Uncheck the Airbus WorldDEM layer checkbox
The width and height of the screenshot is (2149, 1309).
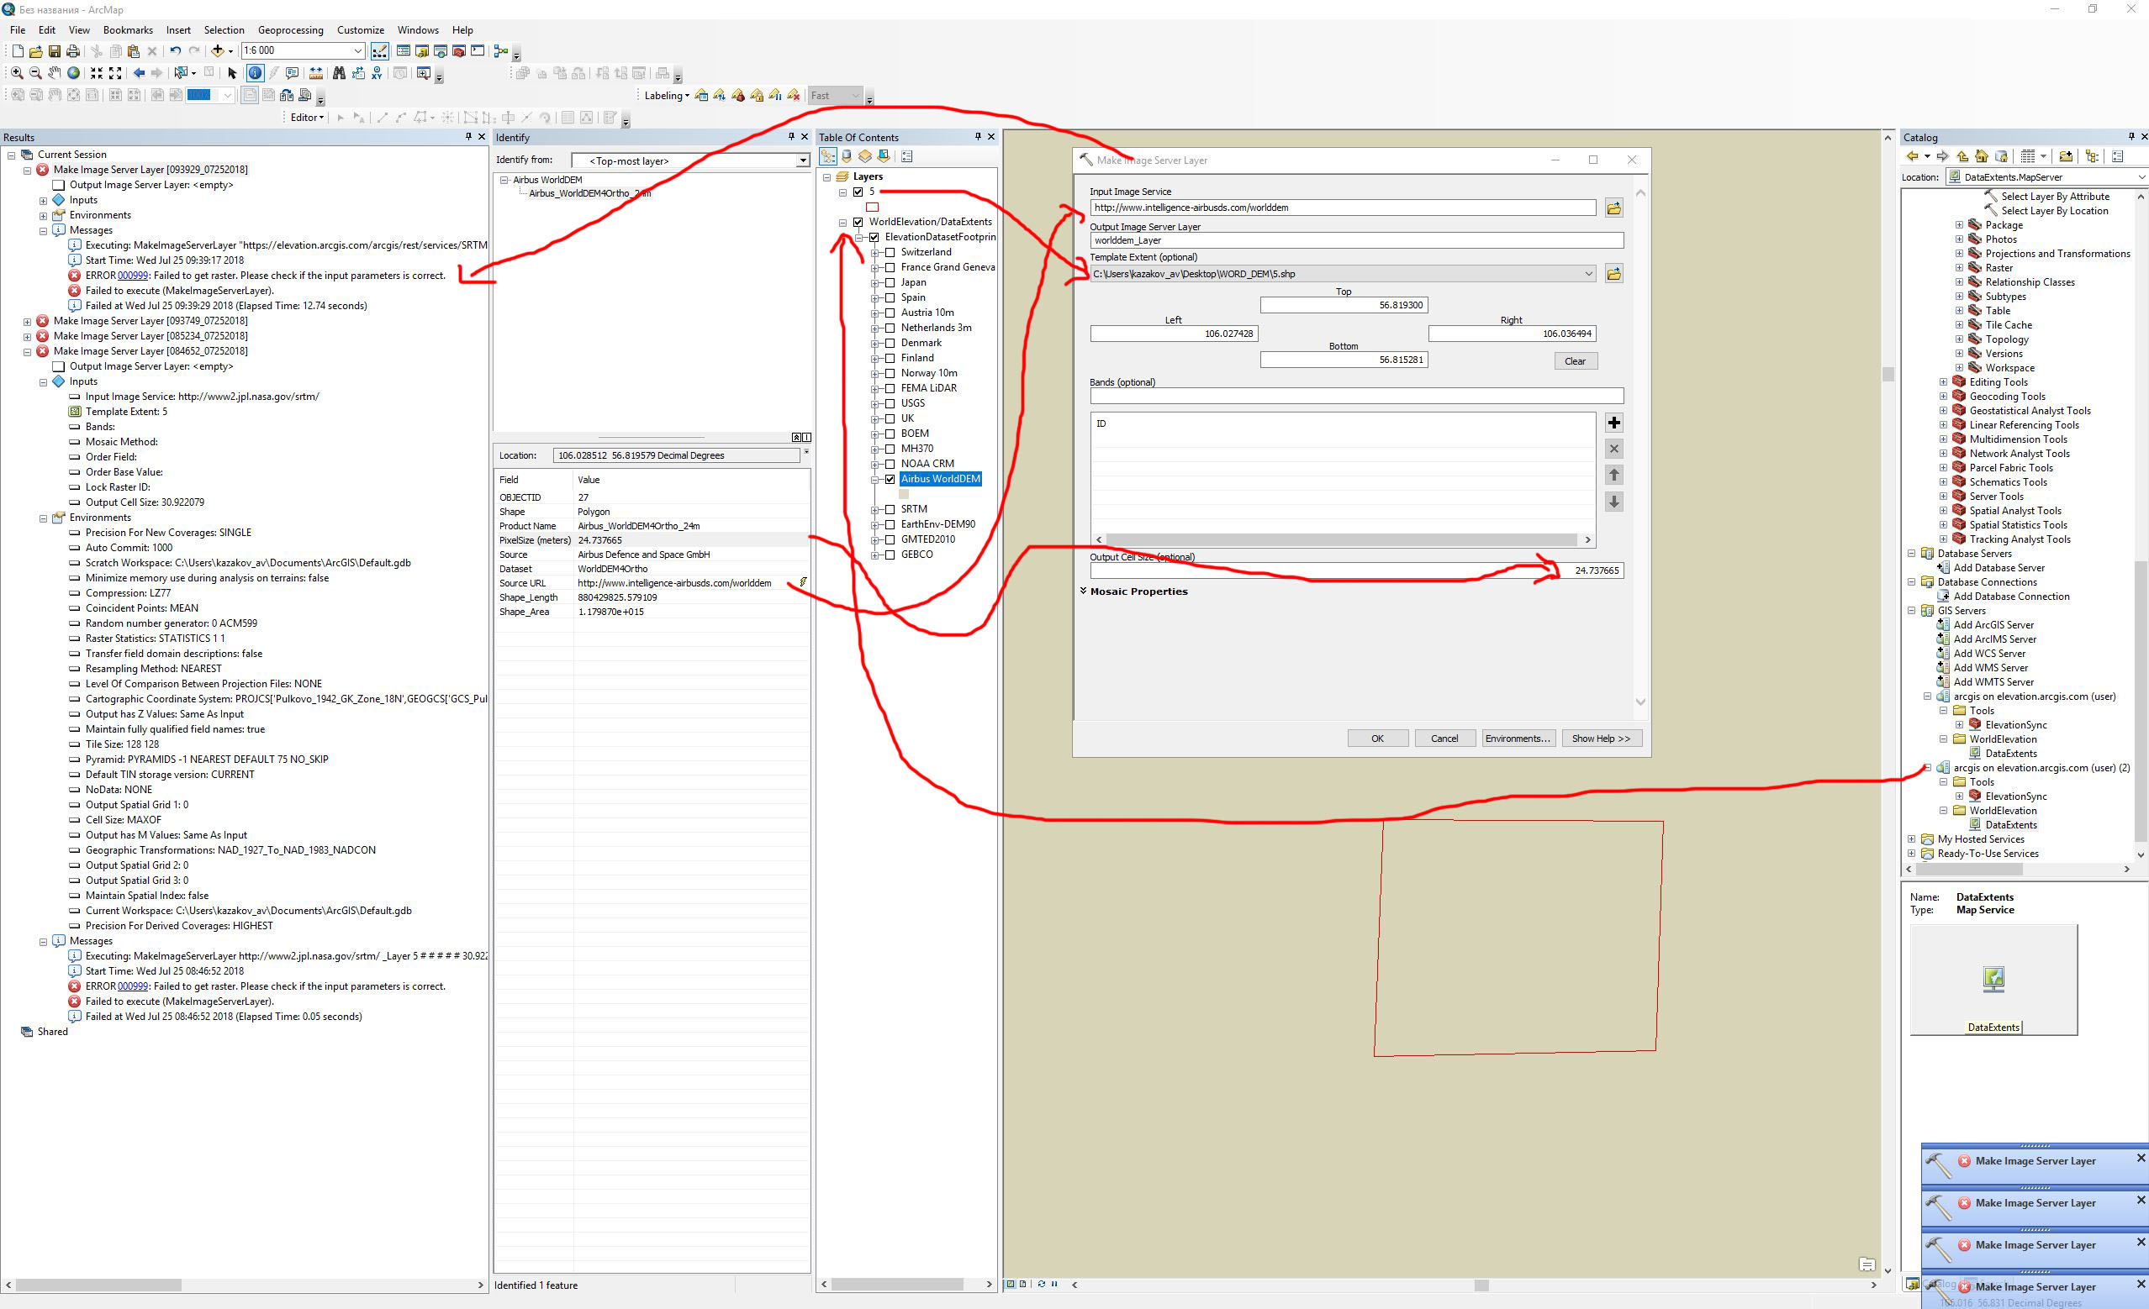click(890, 480)
